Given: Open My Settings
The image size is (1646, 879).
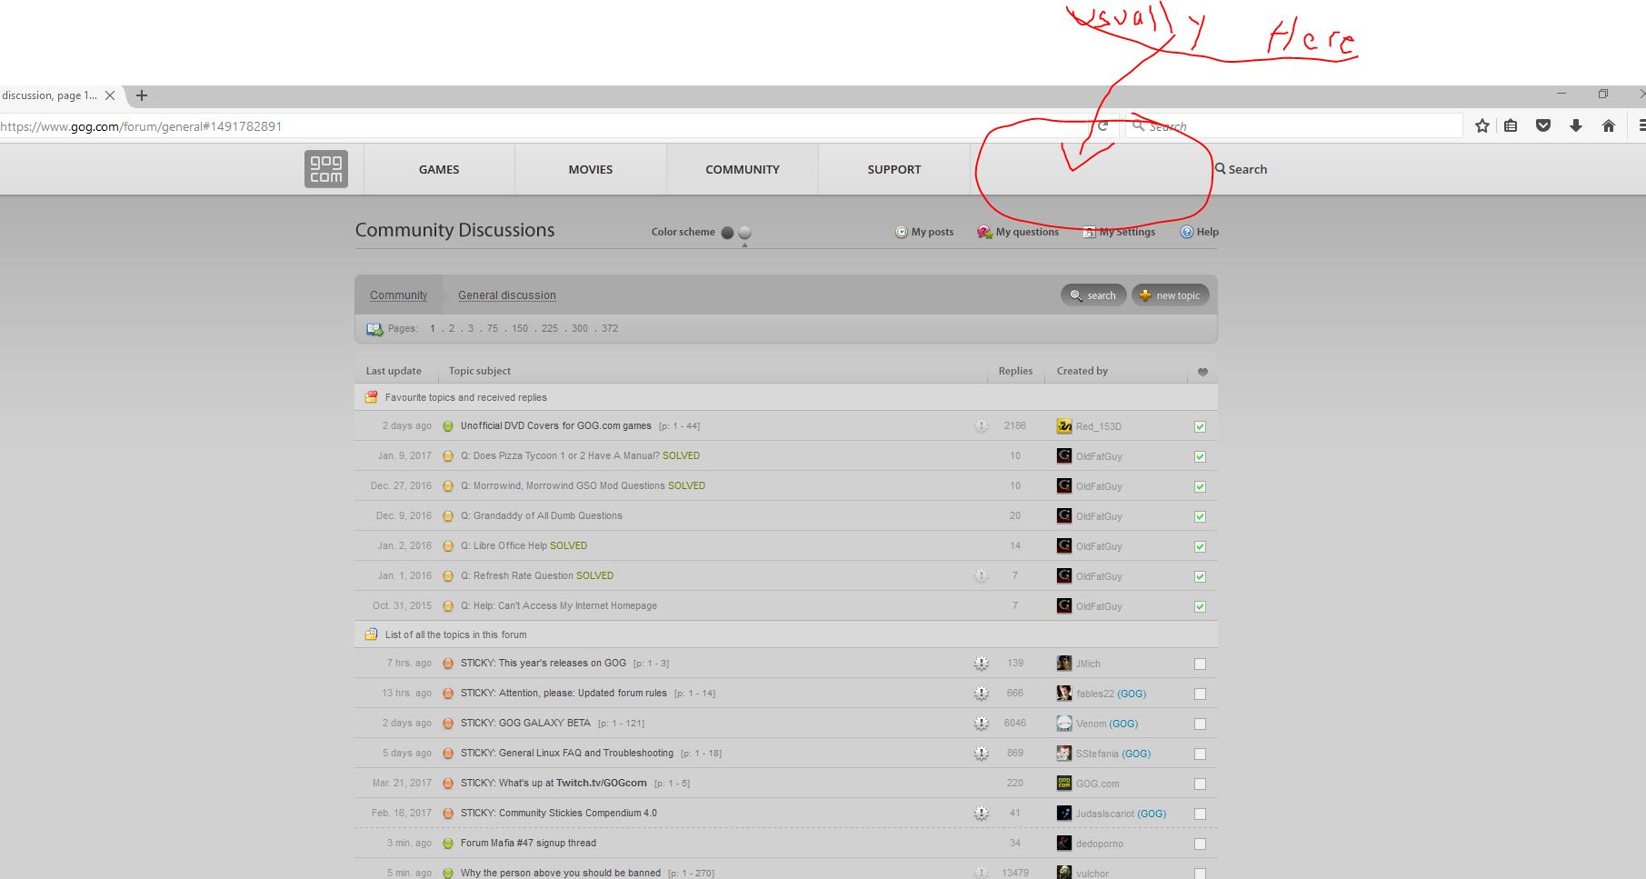Looking at the screenshot, I should pyautogui.click(x=1119, y=232).
